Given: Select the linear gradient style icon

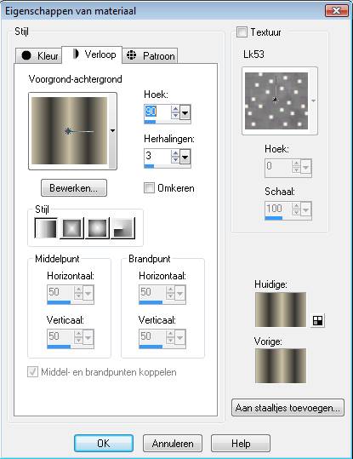Looking at the screenshot, I should click(46, 228).
